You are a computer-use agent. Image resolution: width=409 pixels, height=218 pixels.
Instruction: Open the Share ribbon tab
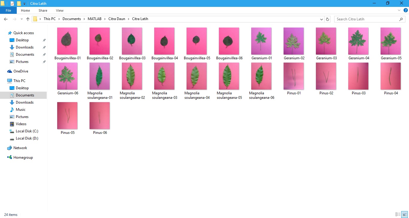point(43,10)
